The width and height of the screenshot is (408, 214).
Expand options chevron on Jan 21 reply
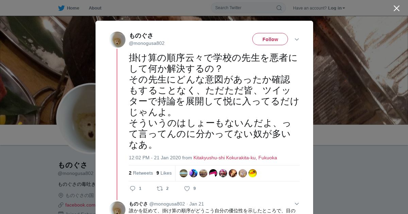point(296,204)
